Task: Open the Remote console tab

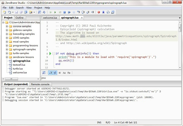Action: (40, 84)
